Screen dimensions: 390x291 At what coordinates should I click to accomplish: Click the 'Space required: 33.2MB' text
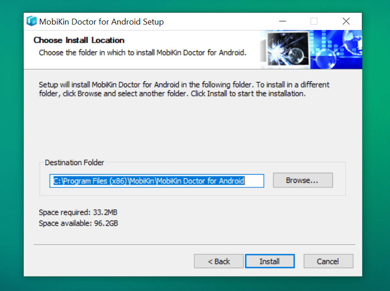[x=78, y=212]
